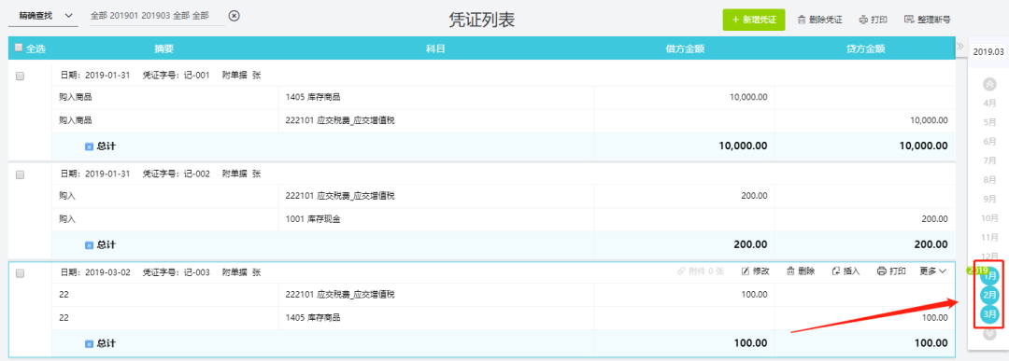
Task: Select the highlighted 3月 month marker
Action: point(989,314)
